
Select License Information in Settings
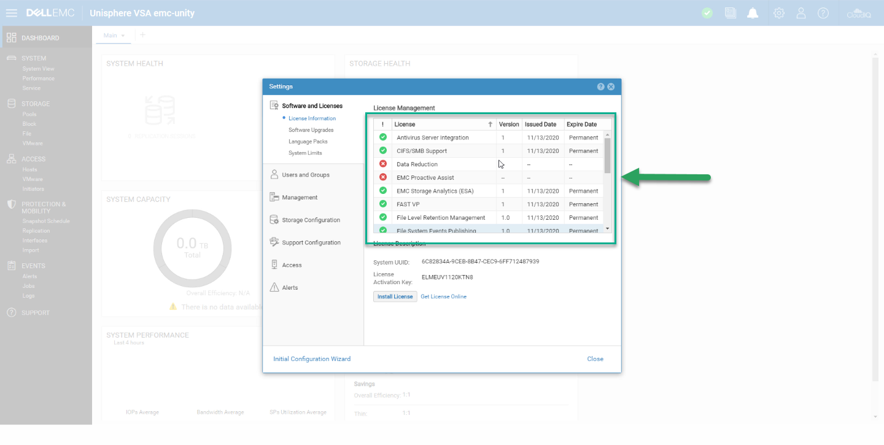[312, 118]
